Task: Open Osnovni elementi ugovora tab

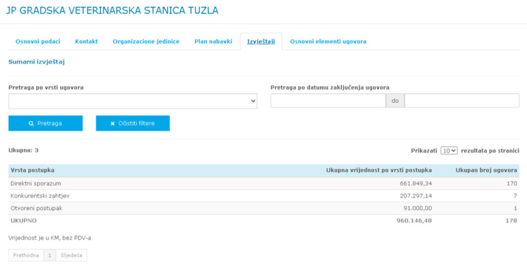Action: [328, 42]
